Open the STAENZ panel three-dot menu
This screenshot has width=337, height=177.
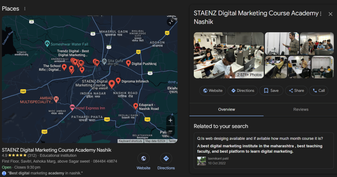point(321,14)
